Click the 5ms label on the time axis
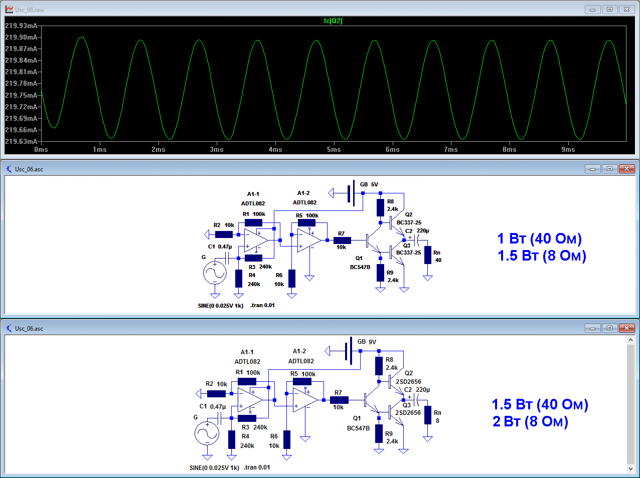 334,149
